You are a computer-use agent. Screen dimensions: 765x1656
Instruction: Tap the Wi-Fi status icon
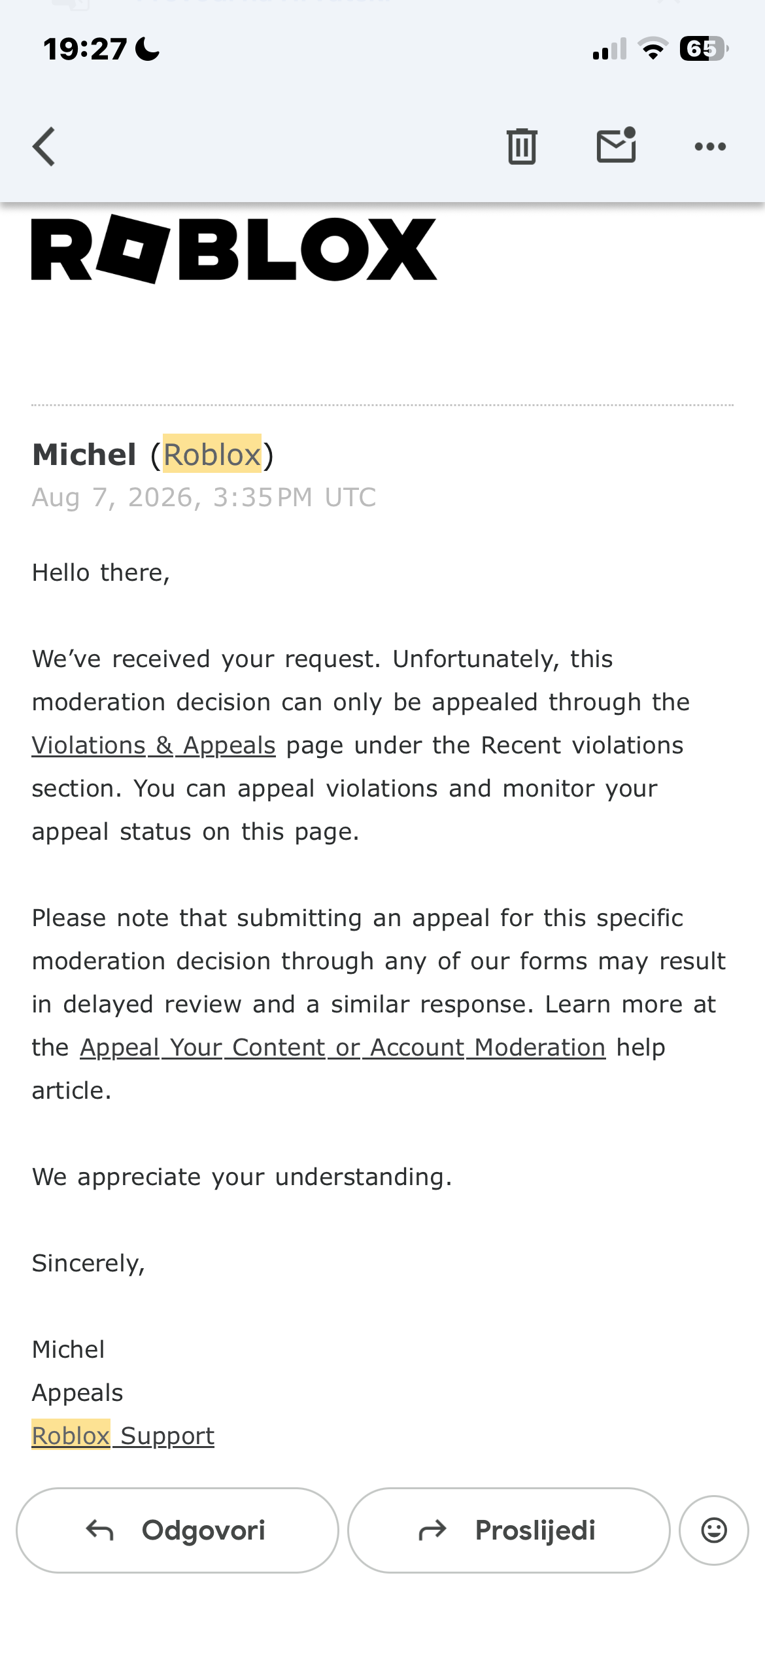tap(653, 49)
